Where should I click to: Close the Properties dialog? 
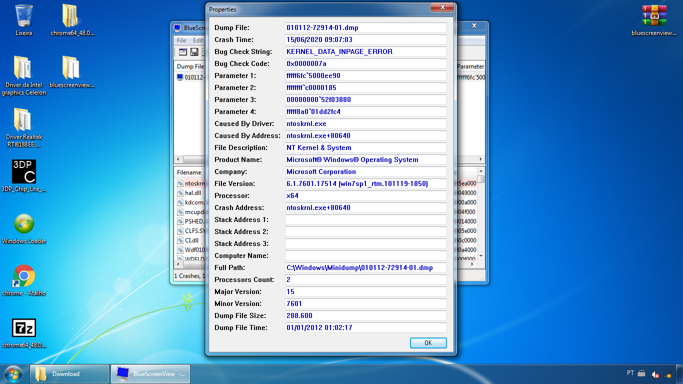tap(442, 7)
